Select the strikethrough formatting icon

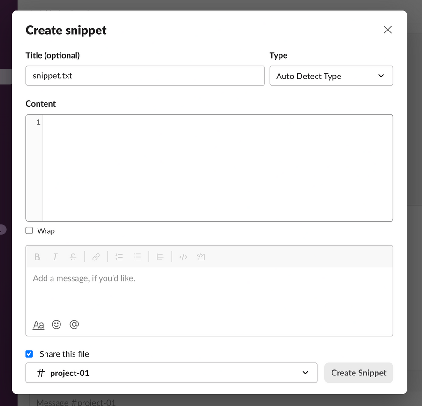point(73,257)
